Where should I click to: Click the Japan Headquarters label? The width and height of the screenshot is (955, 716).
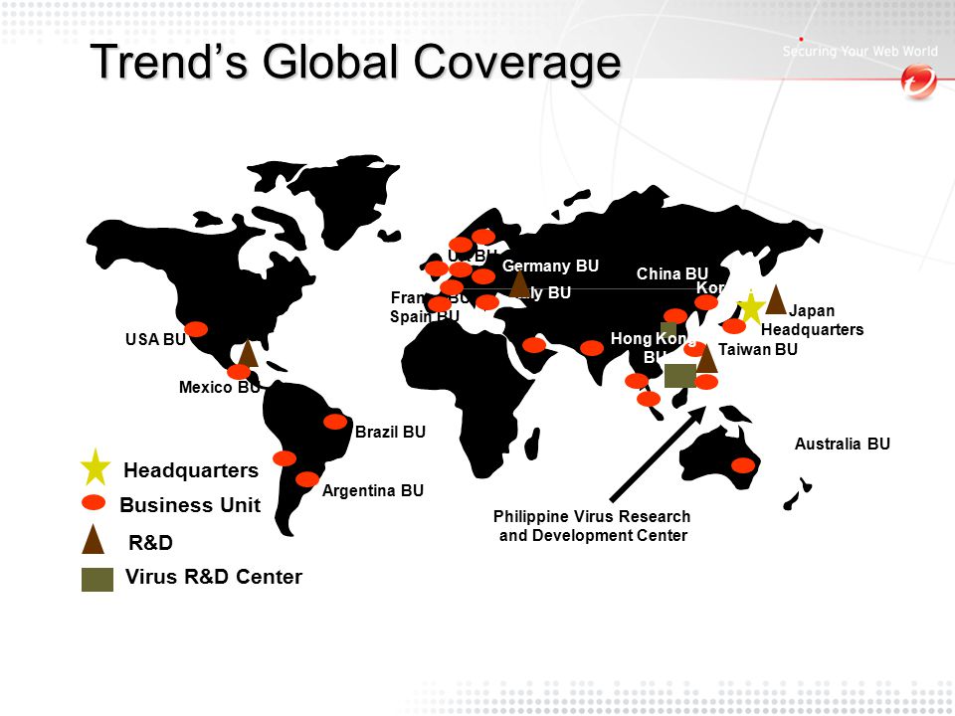(x=813, y=320)
